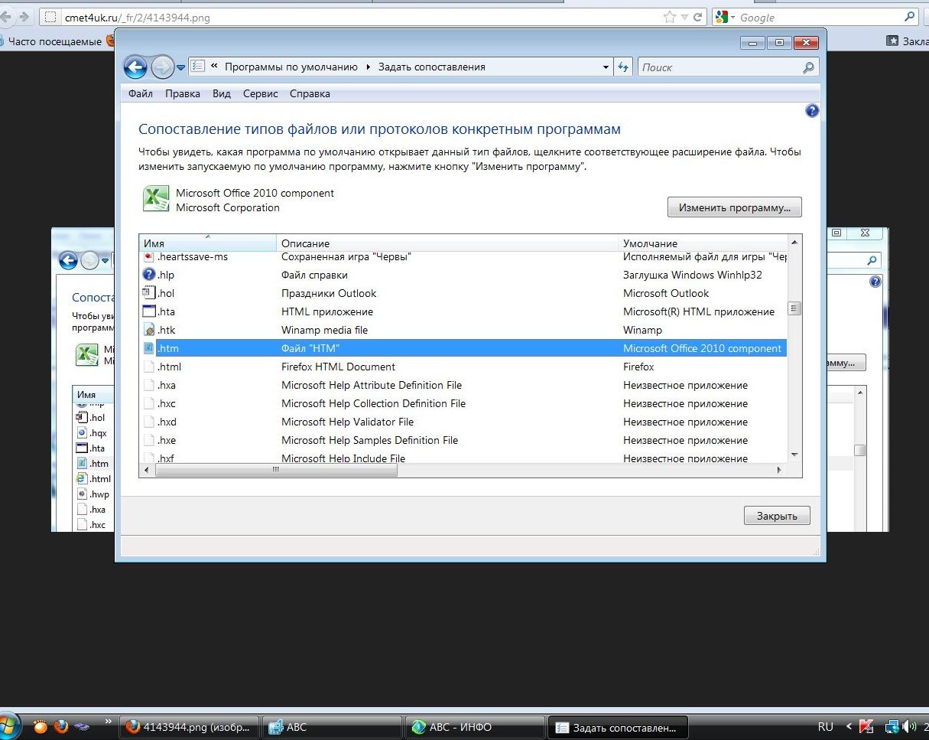Open the Справка menu
929x740 pixels.
coord(310,93)
